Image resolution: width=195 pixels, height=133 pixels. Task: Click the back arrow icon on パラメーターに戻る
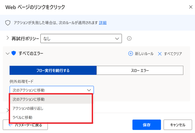click(11, 125)
